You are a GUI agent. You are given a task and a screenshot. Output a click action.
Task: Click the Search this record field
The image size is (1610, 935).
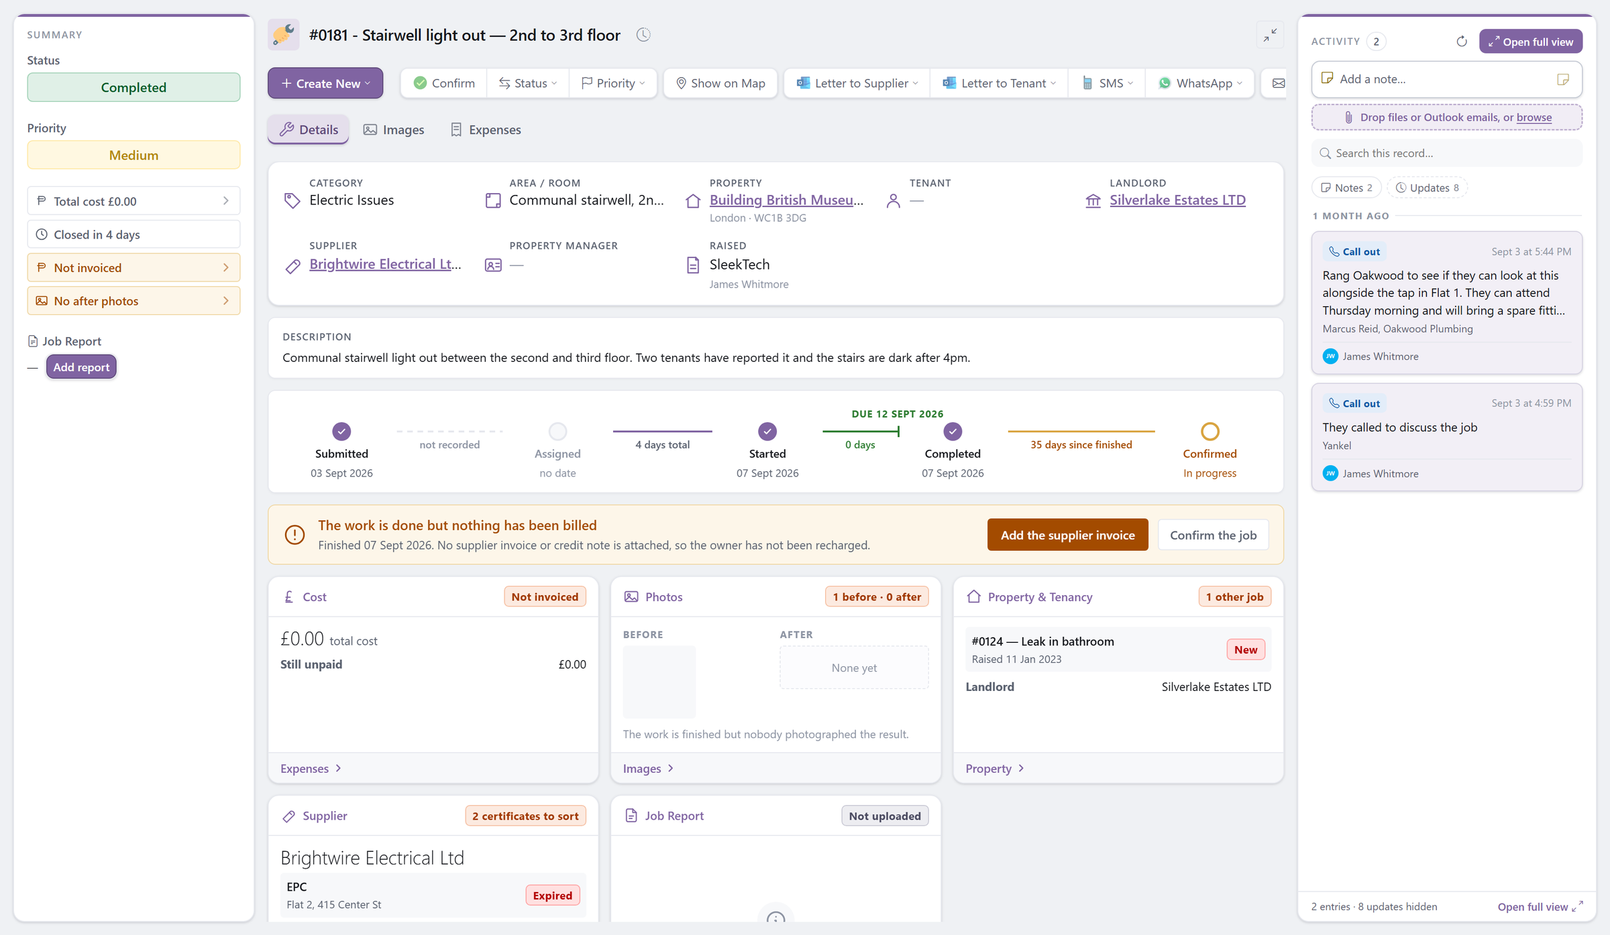click(1446, 153)
